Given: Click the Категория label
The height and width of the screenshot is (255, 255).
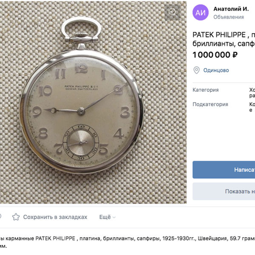Looking at the screenshot, I should click(x=206, y=90).
